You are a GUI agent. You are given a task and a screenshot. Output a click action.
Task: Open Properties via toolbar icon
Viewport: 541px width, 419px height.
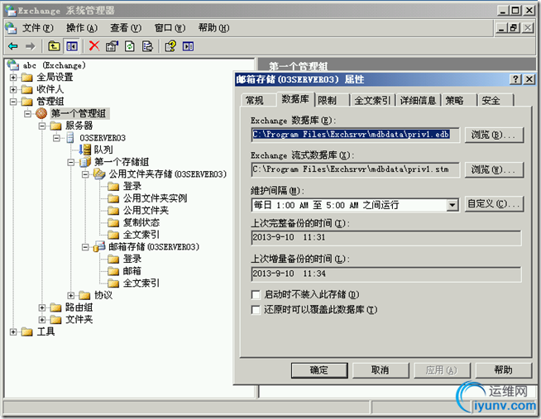click(x=112, y=46)
